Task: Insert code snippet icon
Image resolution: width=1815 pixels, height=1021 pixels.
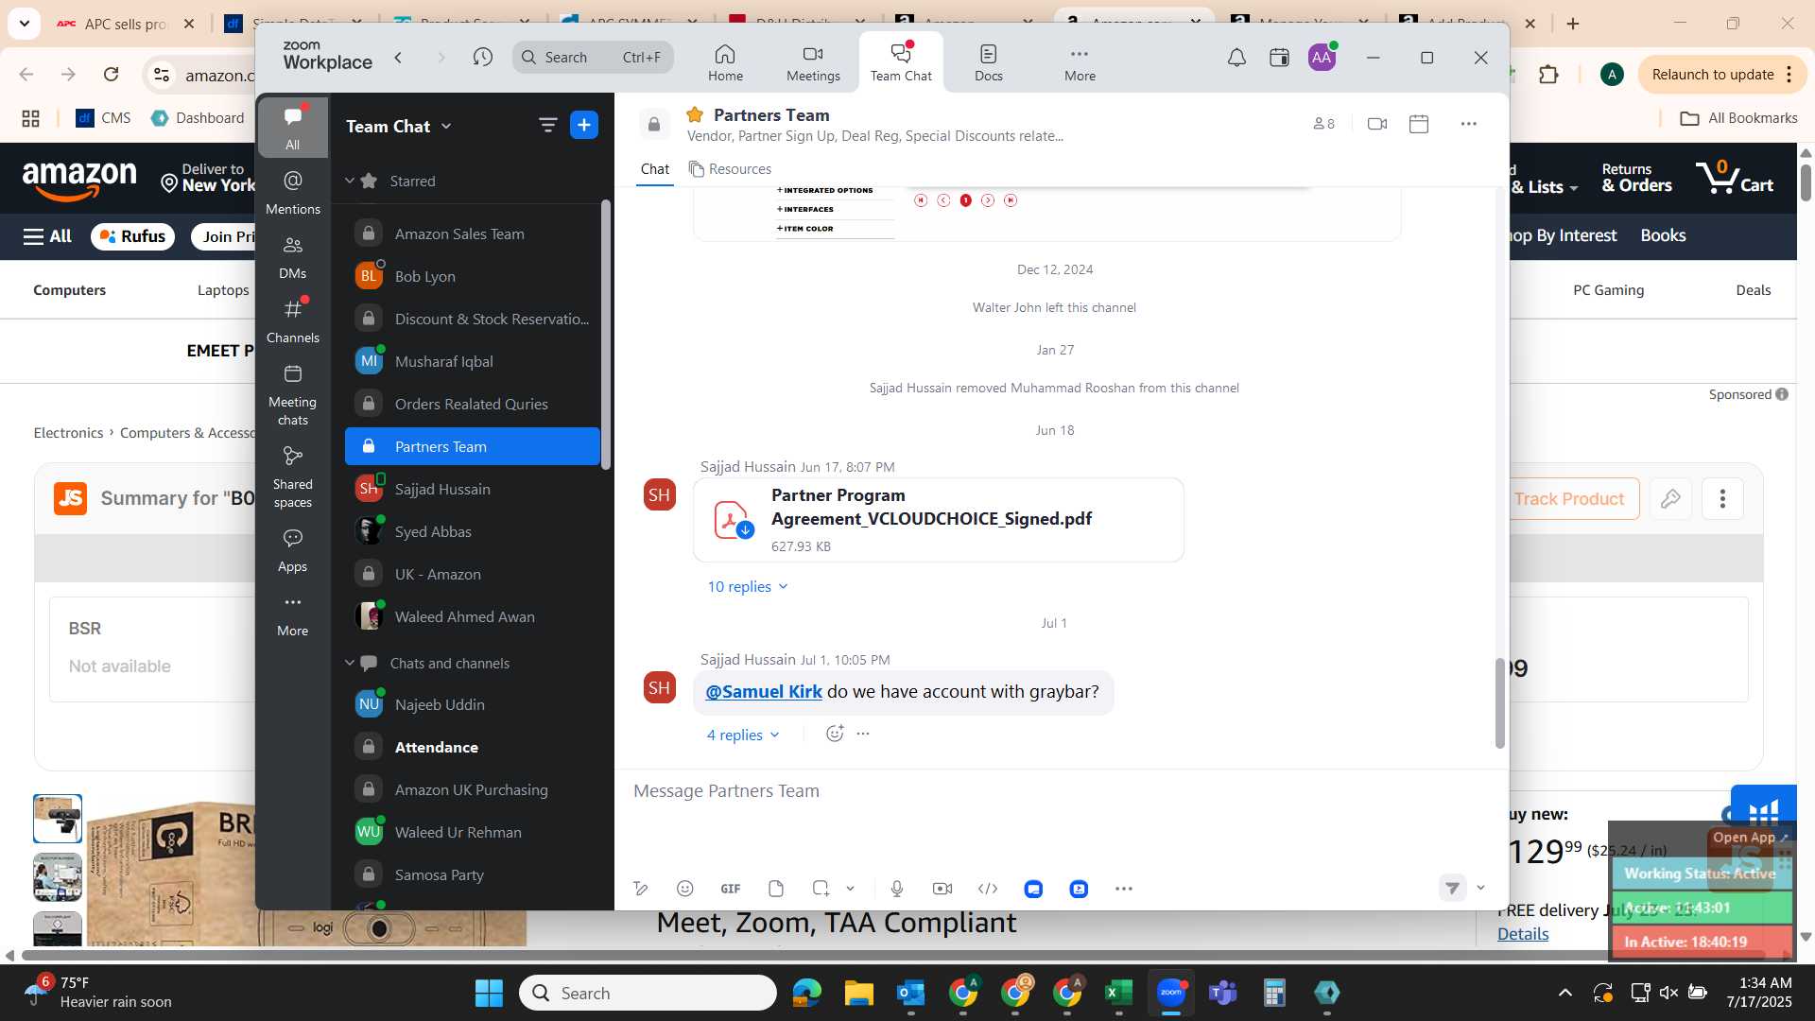Action: (x=988, y=889)
